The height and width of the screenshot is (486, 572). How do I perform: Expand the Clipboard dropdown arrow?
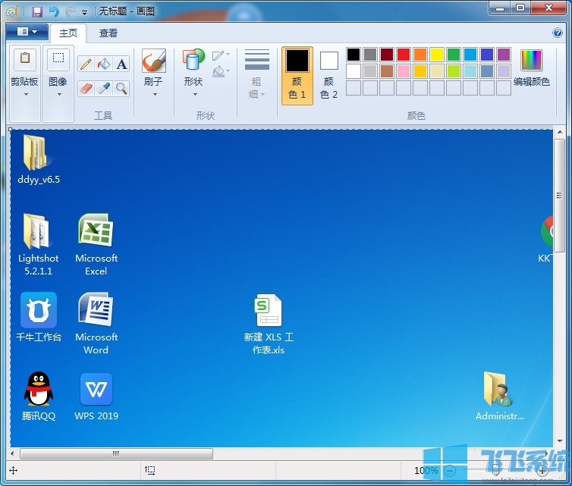(x=26, y=95)
